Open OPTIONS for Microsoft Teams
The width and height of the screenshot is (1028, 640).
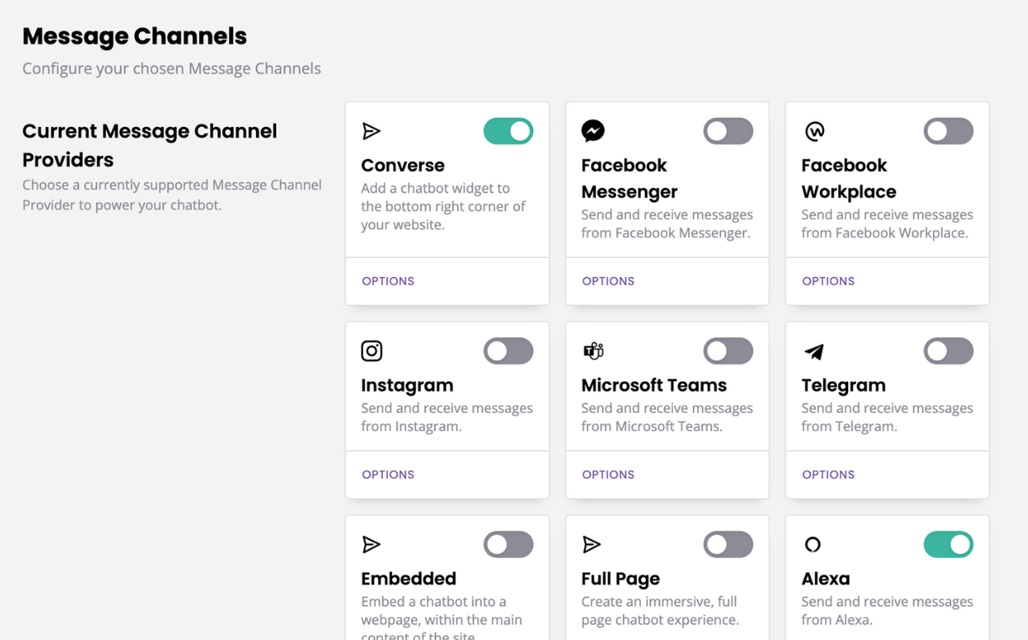click(x=608, y=474)
